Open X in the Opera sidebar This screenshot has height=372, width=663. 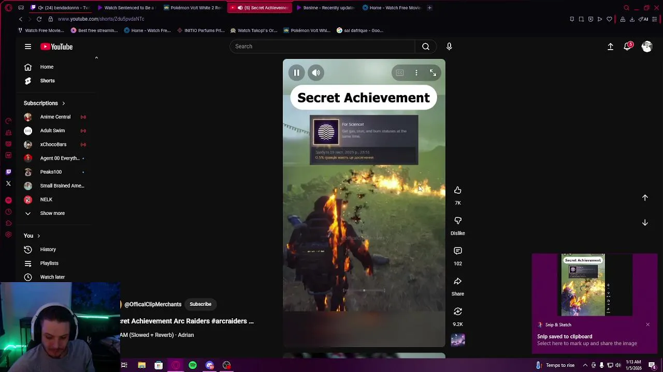click(8, 183)
